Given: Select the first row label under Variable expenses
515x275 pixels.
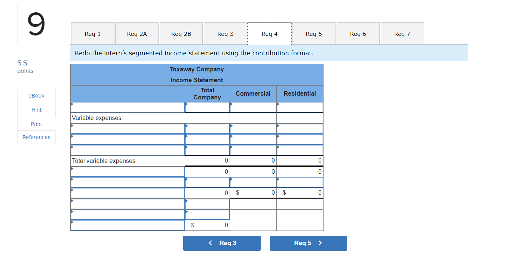Looking at the screenshot, I should [x=127, y=128].
